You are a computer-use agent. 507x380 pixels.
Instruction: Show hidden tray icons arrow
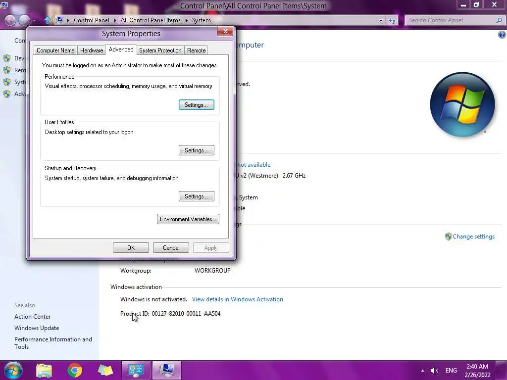click(423, 371)
